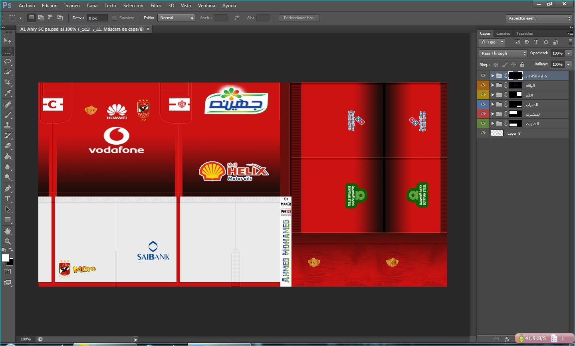The height and width of the screenshot is (346, 575).
Task: Select the Dodge tool
Action: (x=8, y=177)
